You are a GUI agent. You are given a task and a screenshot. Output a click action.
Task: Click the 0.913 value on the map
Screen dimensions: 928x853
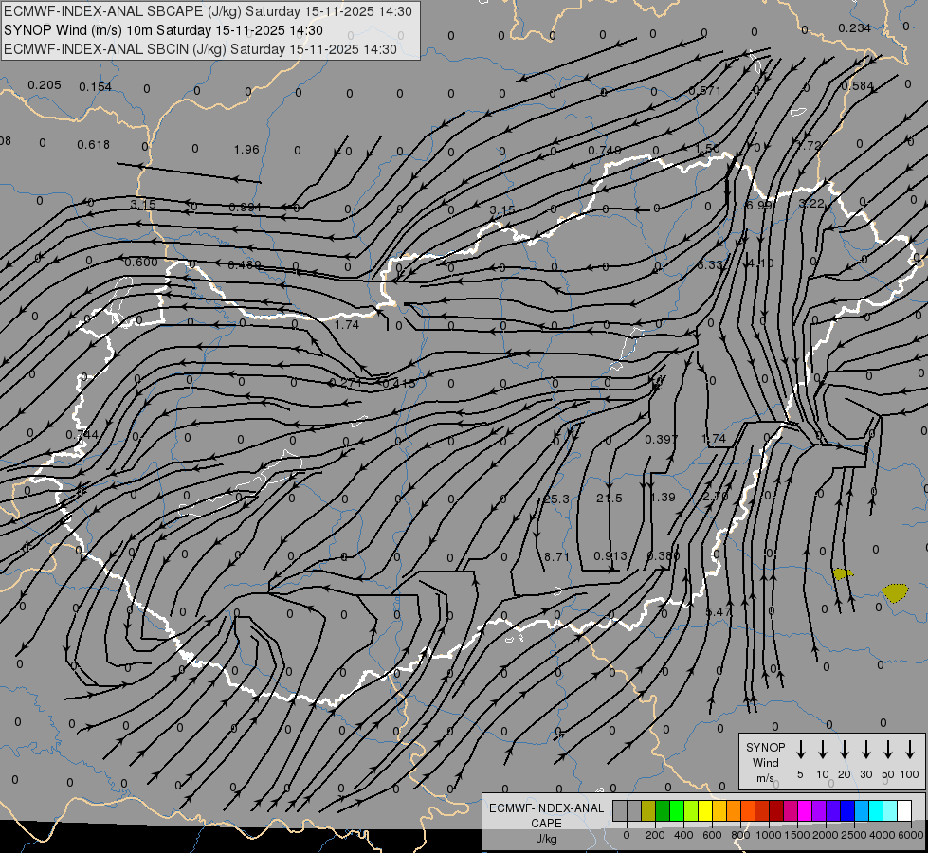pyautogui.click(x=610, y=555)
